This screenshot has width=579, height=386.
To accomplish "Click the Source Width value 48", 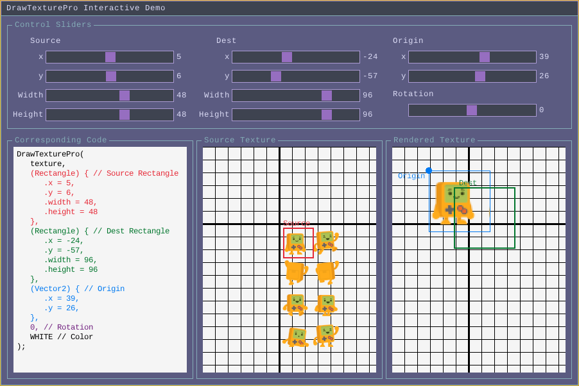I will [x=181, y=95].
